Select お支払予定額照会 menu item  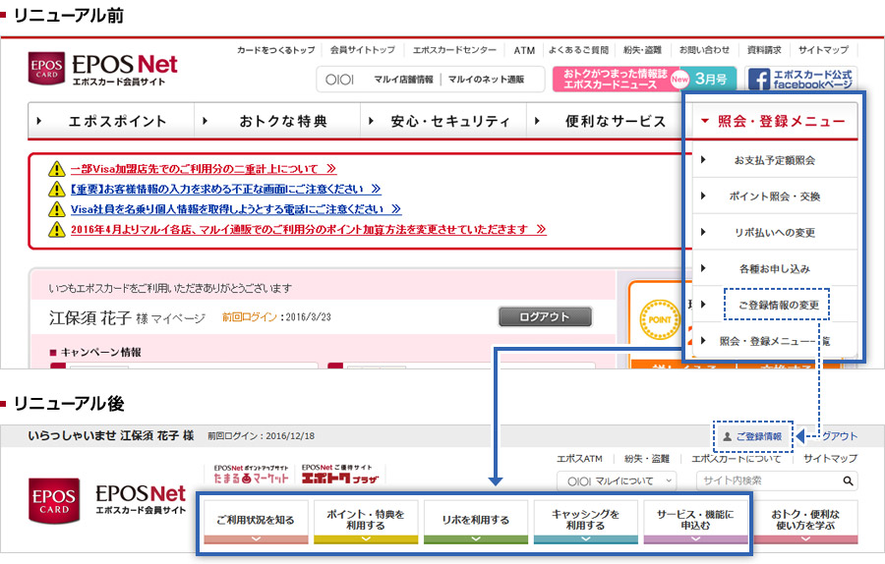(775, 160)
